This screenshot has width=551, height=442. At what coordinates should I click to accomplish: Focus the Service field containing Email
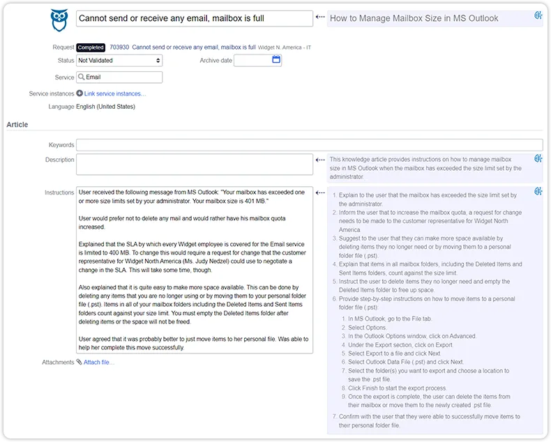click(119, 77)
